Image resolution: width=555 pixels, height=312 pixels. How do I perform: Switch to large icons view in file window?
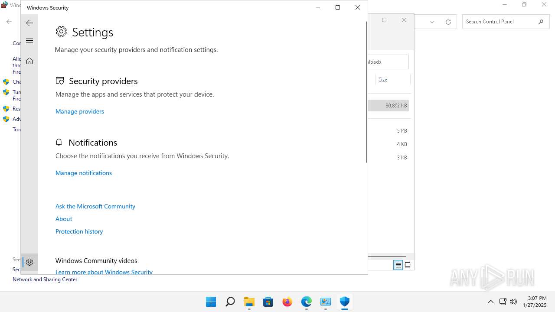click(x=408, y=265)
